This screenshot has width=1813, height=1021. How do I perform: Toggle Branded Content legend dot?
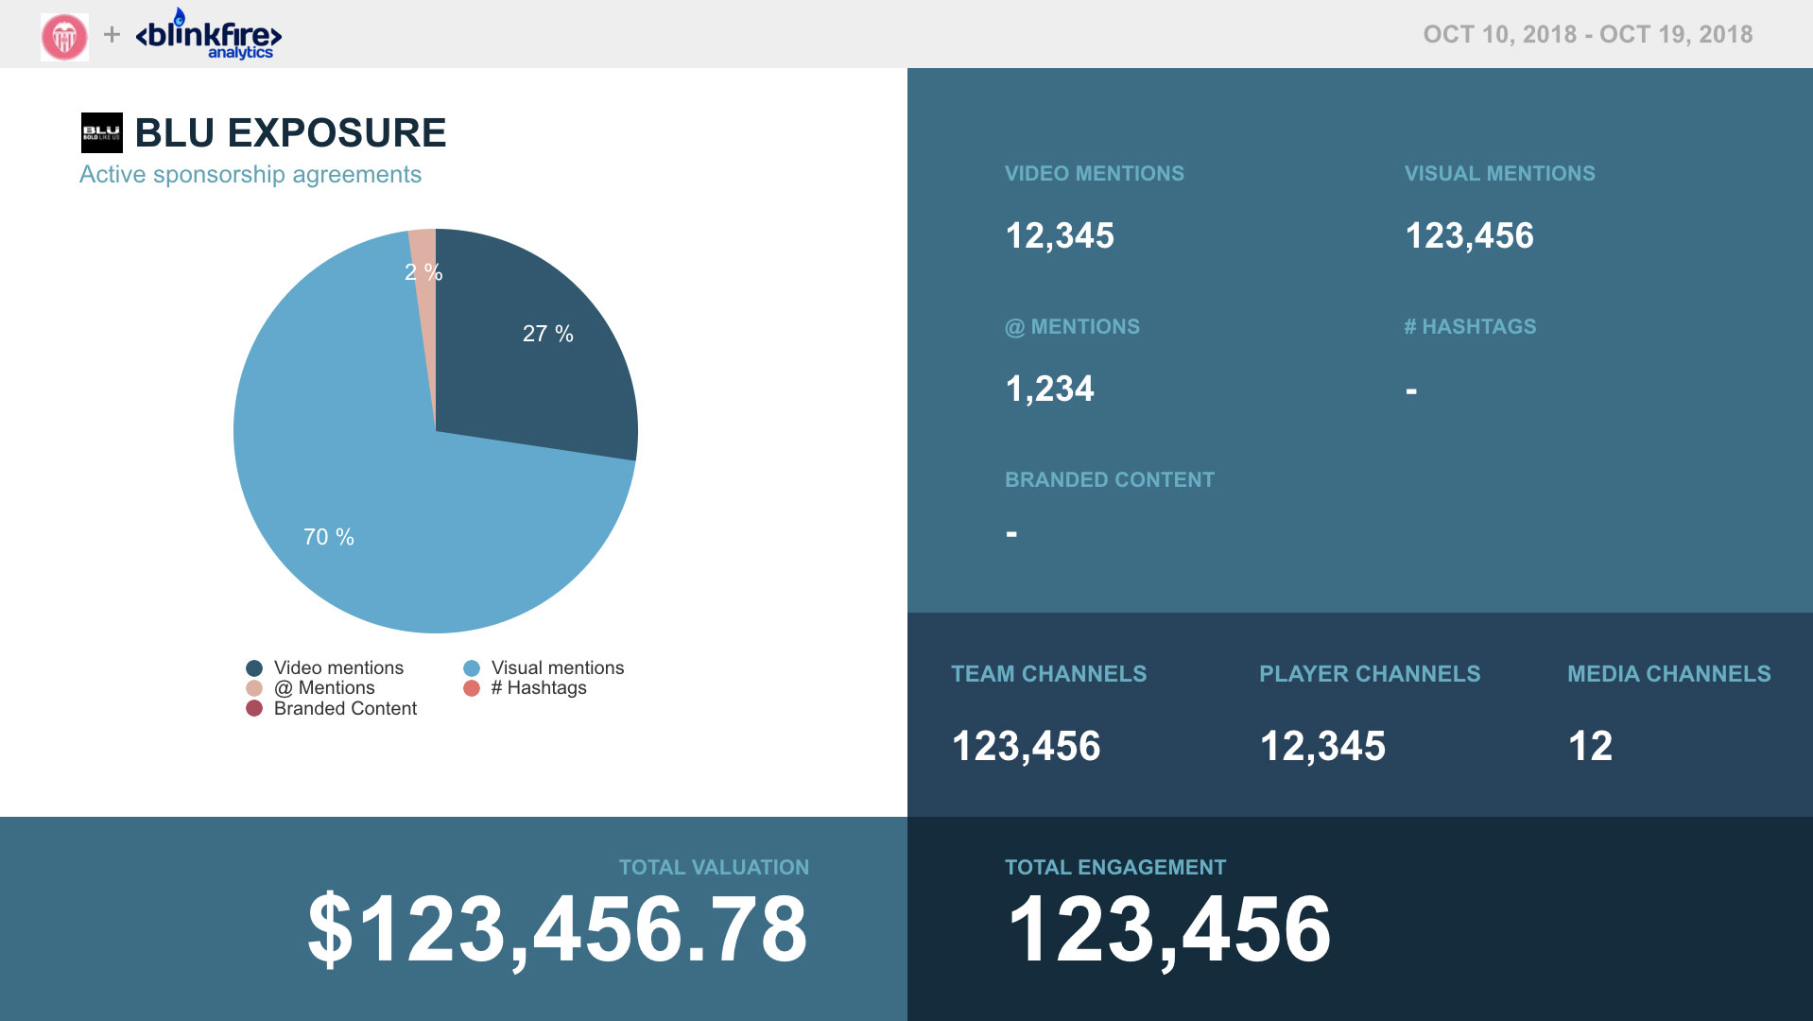[254, 709]
